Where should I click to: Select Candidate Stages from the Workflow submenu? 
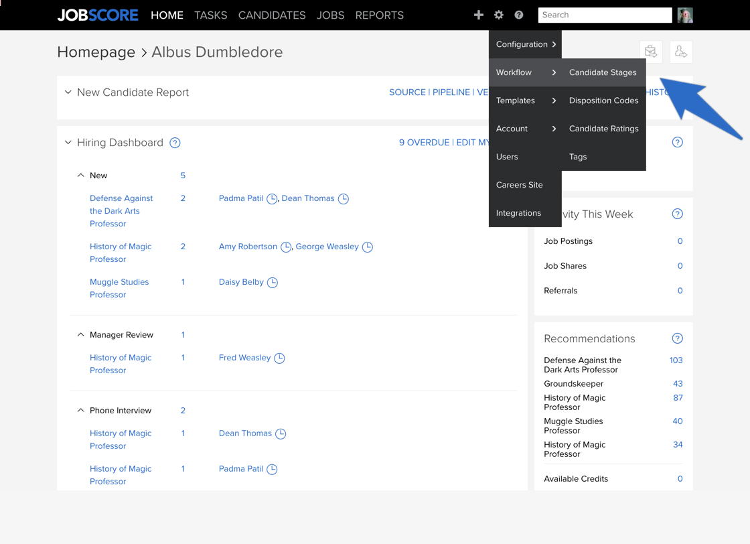click(x=603, y=72)
